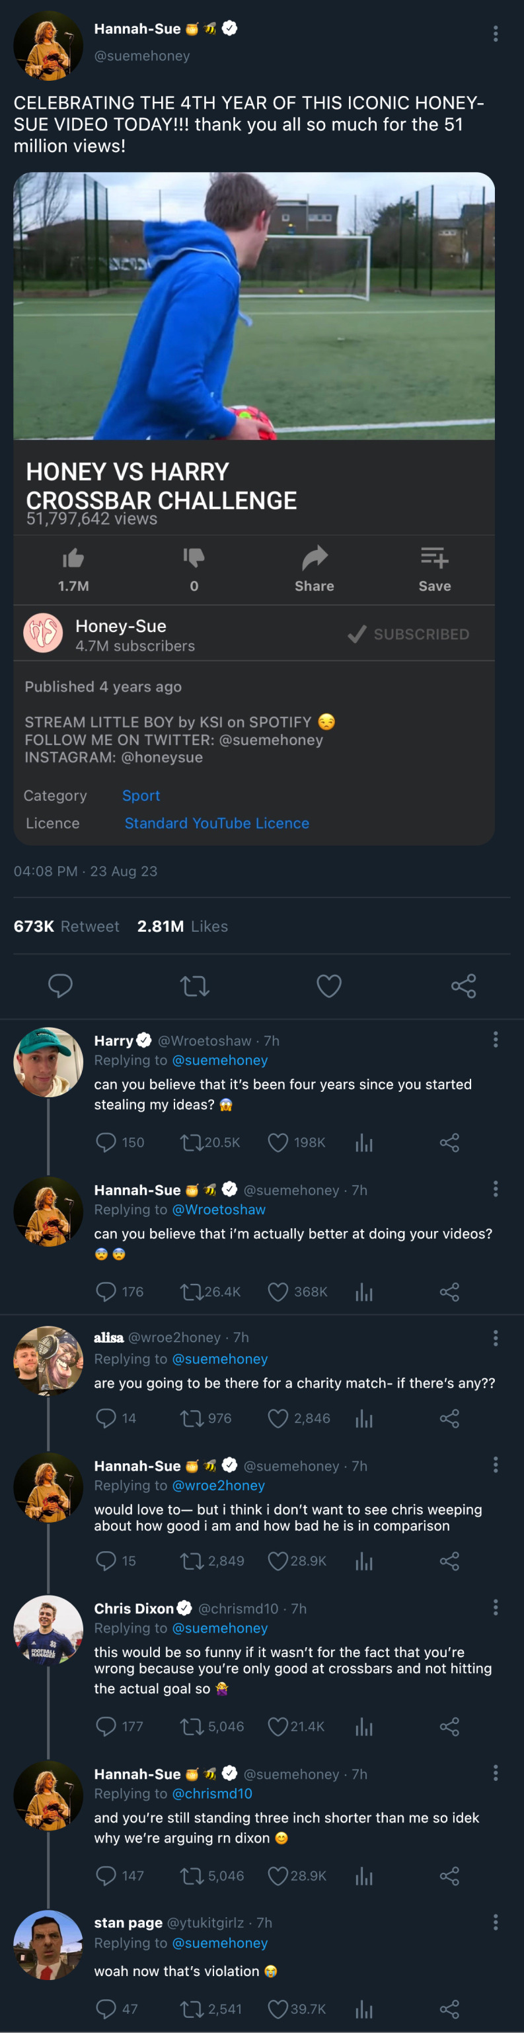This screenshot has width=524, height=2033.
Task: Open more options on Harry's reply
Action: 495,1040
